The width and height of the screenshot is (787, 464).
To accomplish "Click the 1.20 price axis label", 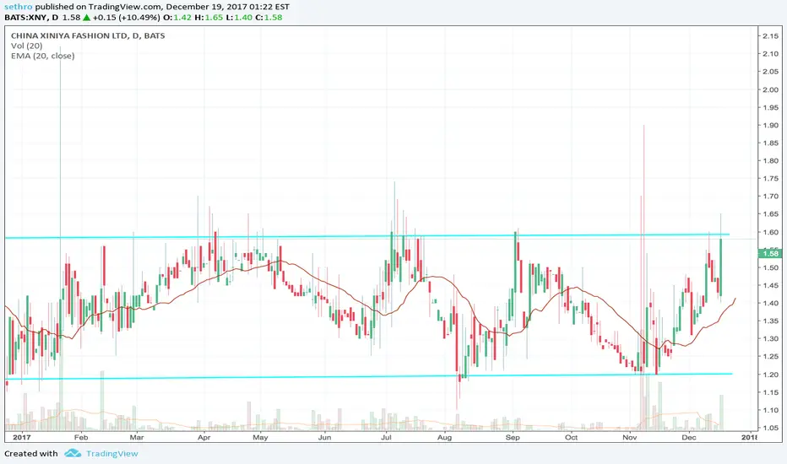I will (770, 375).
